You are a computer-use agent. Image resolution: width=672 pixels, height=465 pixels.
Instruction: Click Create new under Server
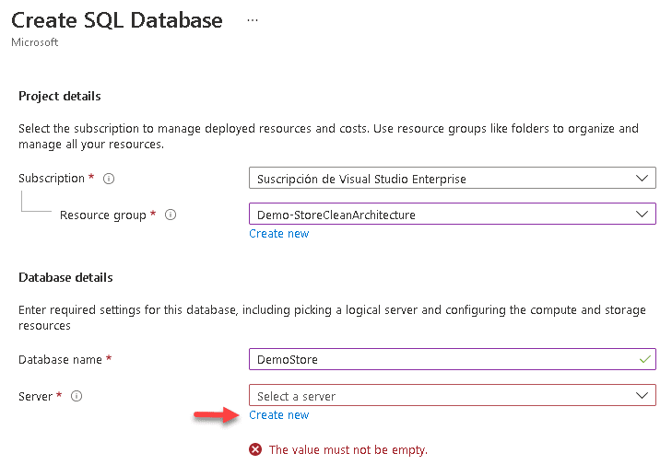tap(279, 415)
